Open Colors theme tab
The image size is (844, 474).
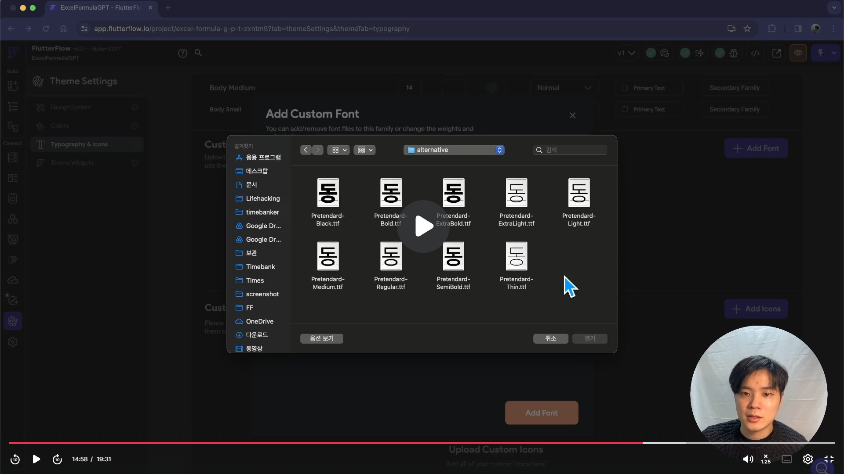(x=87, y=126)
